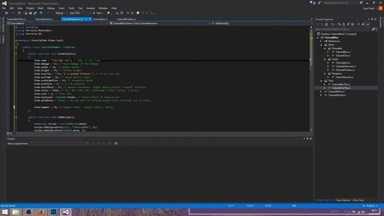
Task: Click the Start debugging button
Action: click(97, 13)
